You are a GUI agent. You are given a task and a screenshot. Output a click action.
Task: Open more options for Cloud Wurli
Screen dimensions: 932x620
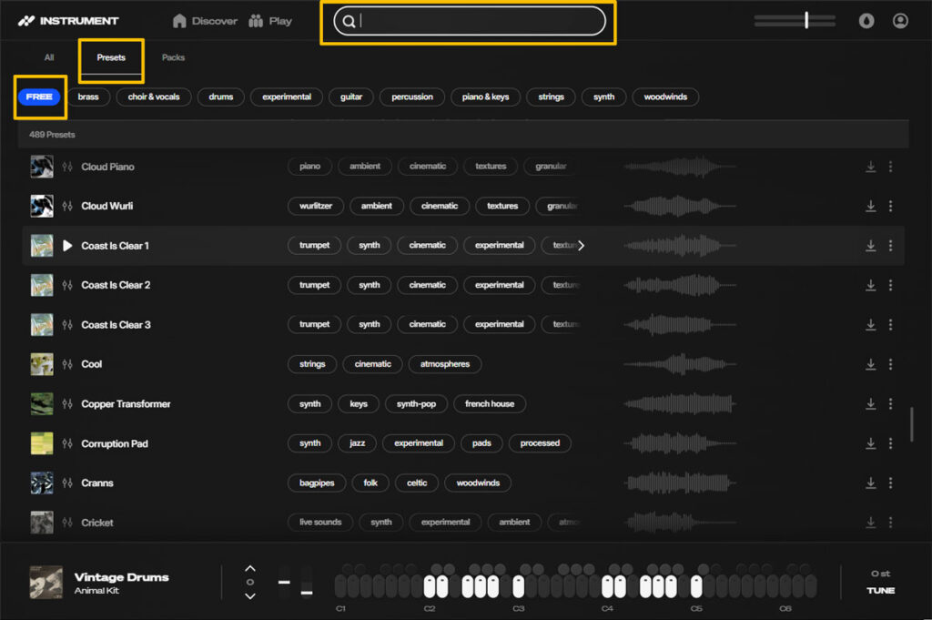(x=890, y=207)
